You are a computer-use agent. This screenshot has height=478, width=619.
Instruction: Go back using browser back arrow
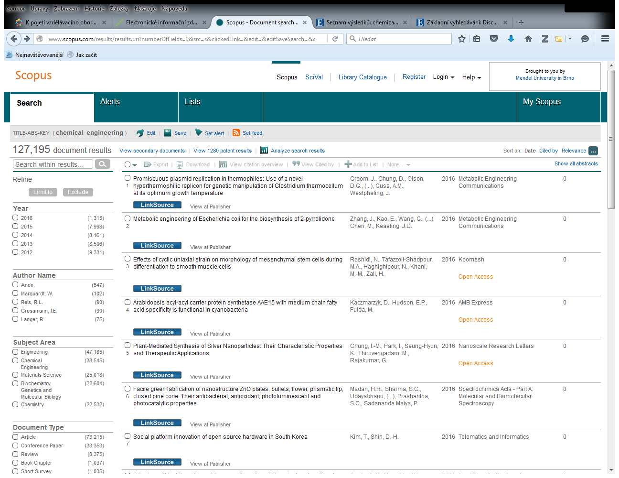pyautogui.click(x=14, y=39)
